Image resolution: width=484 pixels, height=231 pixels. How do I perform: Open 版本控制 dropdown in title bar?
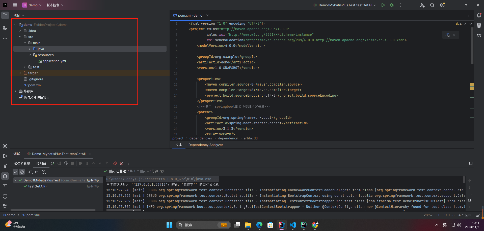tap(55, 5)
